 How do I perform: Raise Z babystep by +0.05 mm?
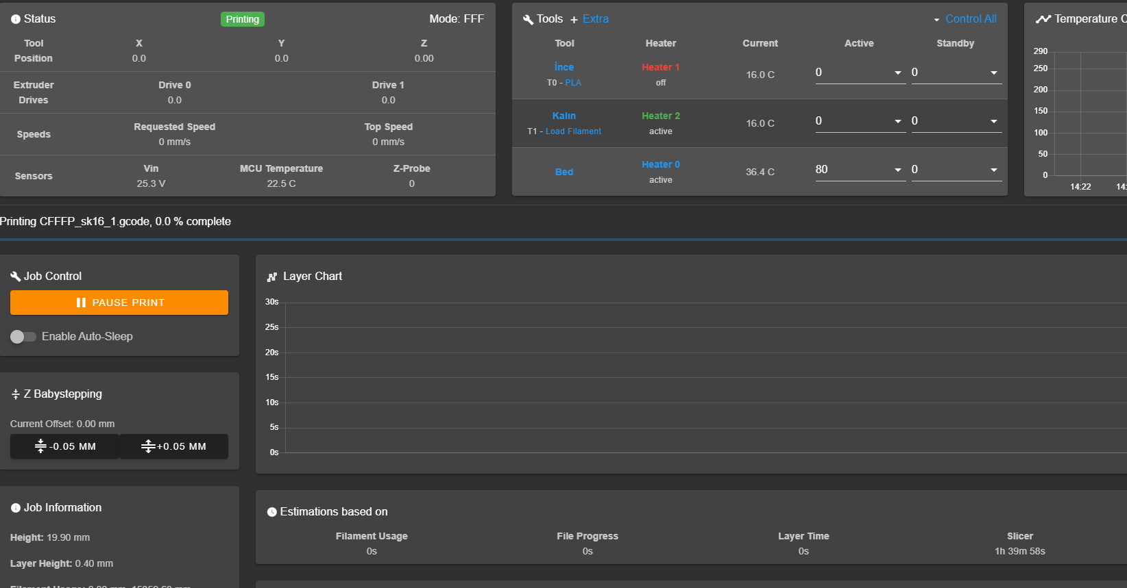(x=174, y=446)
